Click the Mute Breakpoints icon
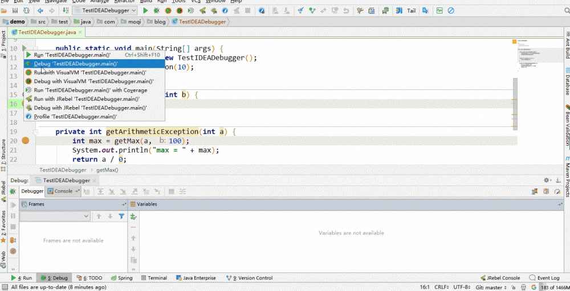The height and width of the screenshot is (291, 570). [x=13, y=251]
